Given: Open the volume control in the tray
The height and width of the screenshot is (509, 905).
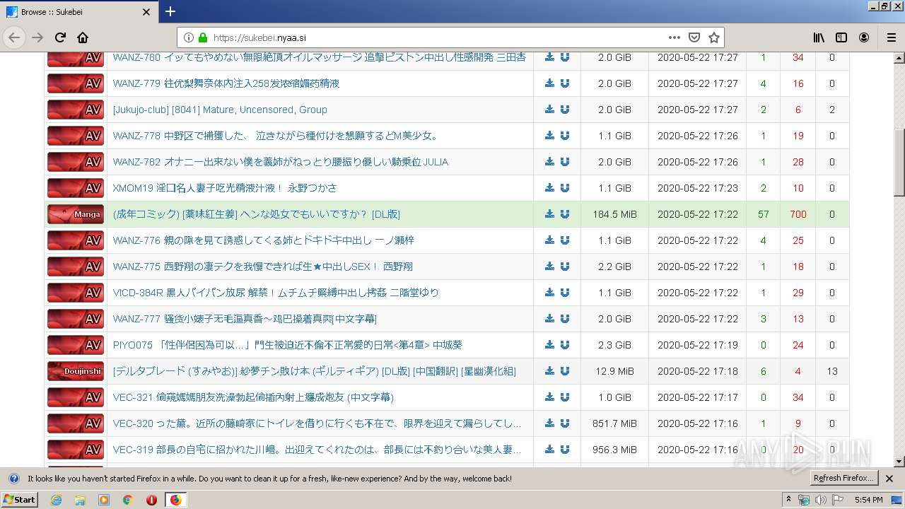Looking at the screenshot, I should click(x=820, y=500).
